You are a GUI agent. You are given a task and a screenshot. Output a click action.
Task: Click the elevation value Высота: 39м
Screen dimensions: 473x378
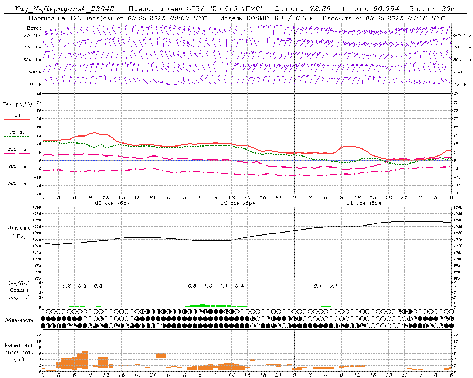tap(432, 9)
